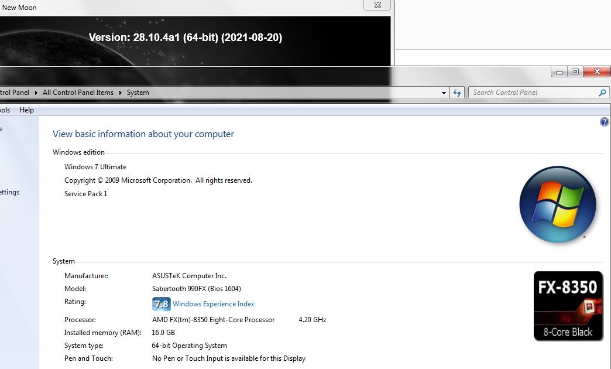This screenshot has height=369, width=611.
Task: Open the Help menu
Action: pos(26,110)
